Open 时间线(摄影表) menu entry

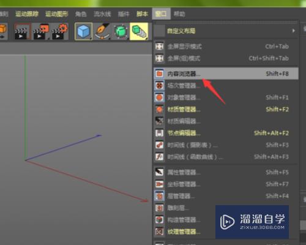point(226,145)
